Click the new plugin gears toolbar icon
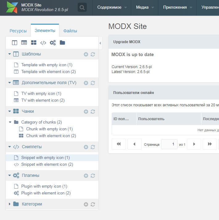 click(x=53, y=43)
